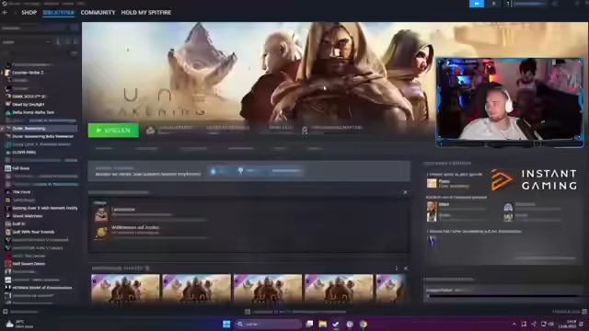Select Dune: Awakening Beta Weekend entry
Screen dimensions: 589x331
42,136
